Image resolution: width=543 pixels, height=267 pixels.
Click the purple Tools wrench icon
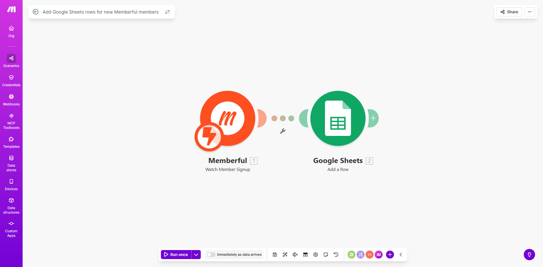[x=361, y=255]
